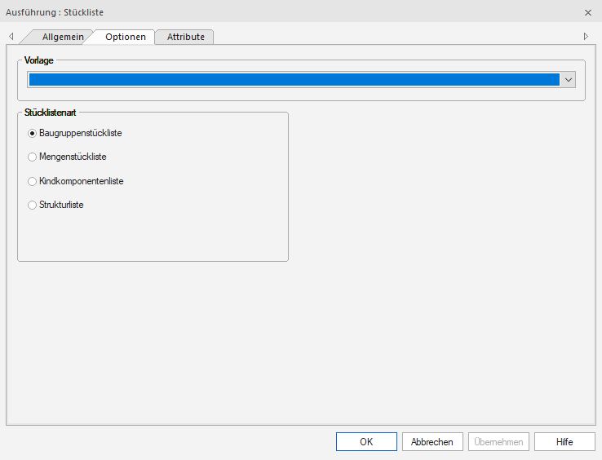Select the Baugruppenstückliste radio button
The height and width of the screenshot is (460, 602).
tap(33, 133)
